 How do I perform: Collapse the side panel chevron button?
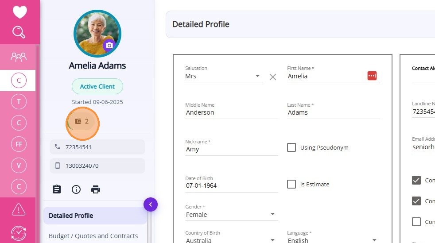[x=151, y=204]
